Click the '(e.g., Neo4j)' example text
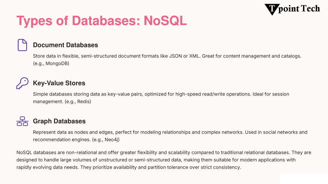 106,140
